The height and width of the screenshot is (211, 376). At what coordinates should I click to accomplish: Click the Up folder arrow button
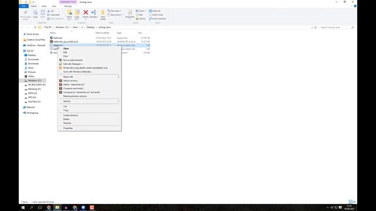[x=35, y=28]
